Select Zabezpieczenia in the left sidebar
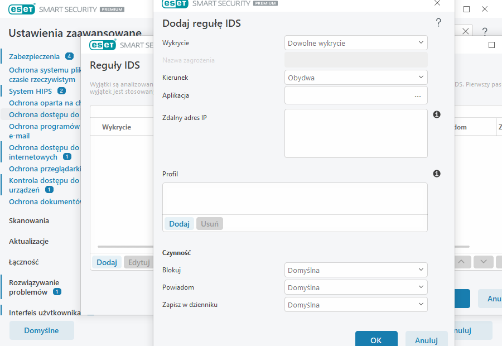This screenshot has width=502, height=346. click(x=35, y=56)
